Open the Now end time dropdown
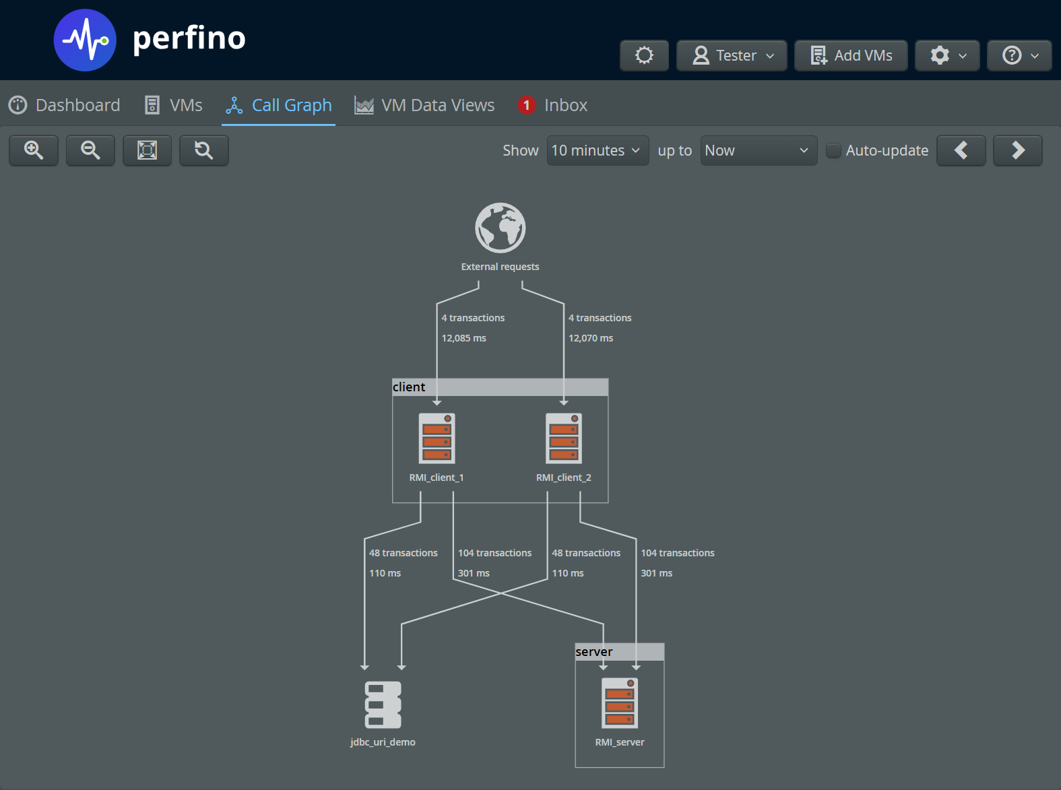 [x=758, y=150]
